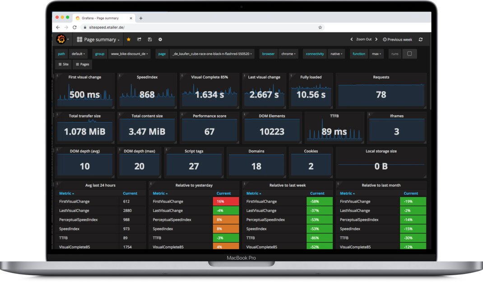Open the path default variable dropdown
The width and height of the screenshot is (483, 282).
point(78,54)
